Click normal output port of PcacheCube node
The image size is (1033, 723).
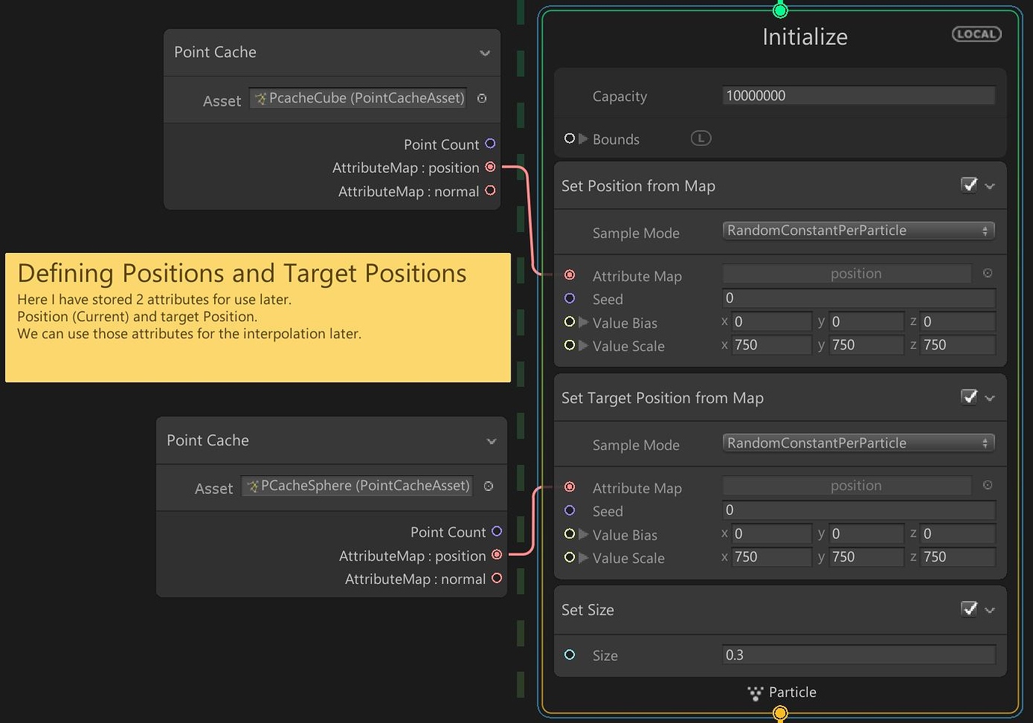(490, 190)
